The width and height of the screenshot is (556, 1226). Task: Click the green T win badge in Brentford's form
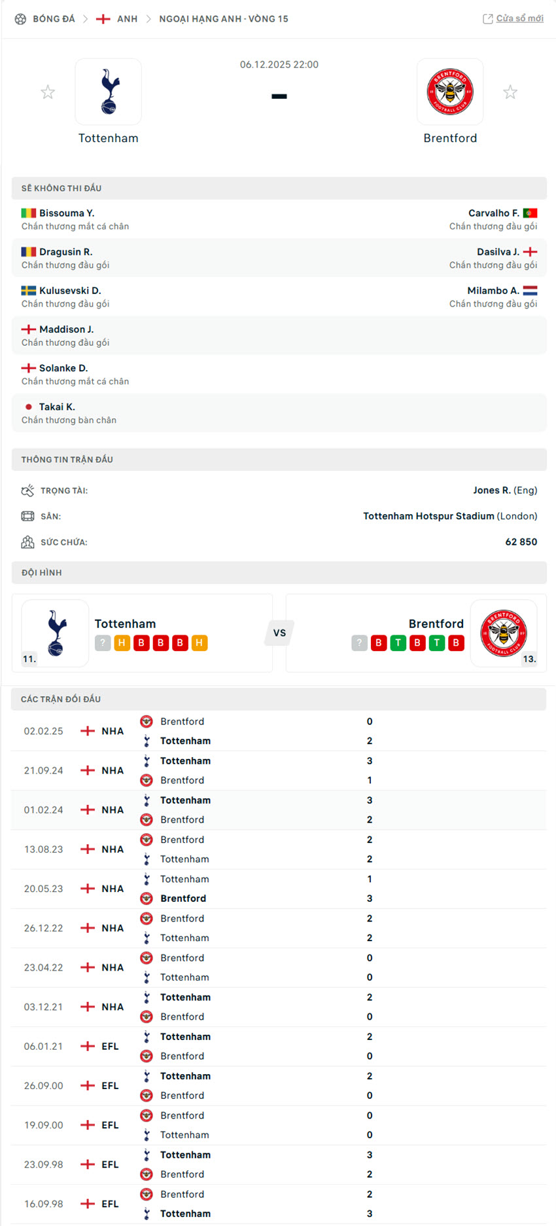tap(398, 643)
